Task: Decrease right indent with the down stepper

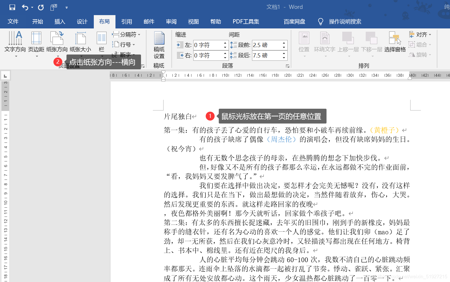Action: (x=225, y=58)
